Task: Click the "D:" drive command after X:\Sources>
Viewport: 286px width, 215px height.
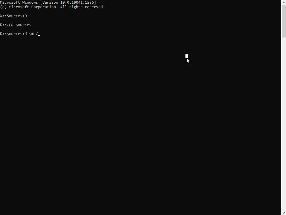Action: [x=27, y=16]
